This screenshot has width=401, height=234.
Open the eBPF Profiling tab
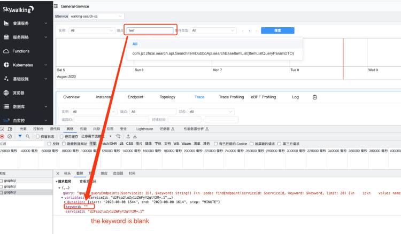click(x=263, y=97)
